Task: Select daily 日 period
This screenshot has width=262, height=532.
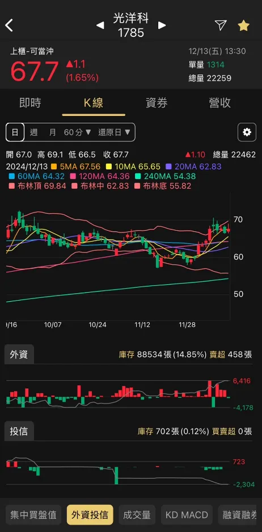Action: [15, 132]
